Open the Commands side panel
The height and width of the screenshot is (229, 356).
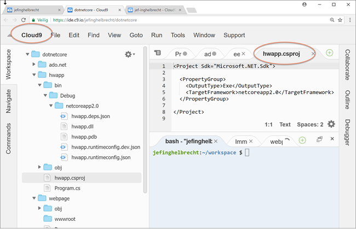click(x=8, y=138)
